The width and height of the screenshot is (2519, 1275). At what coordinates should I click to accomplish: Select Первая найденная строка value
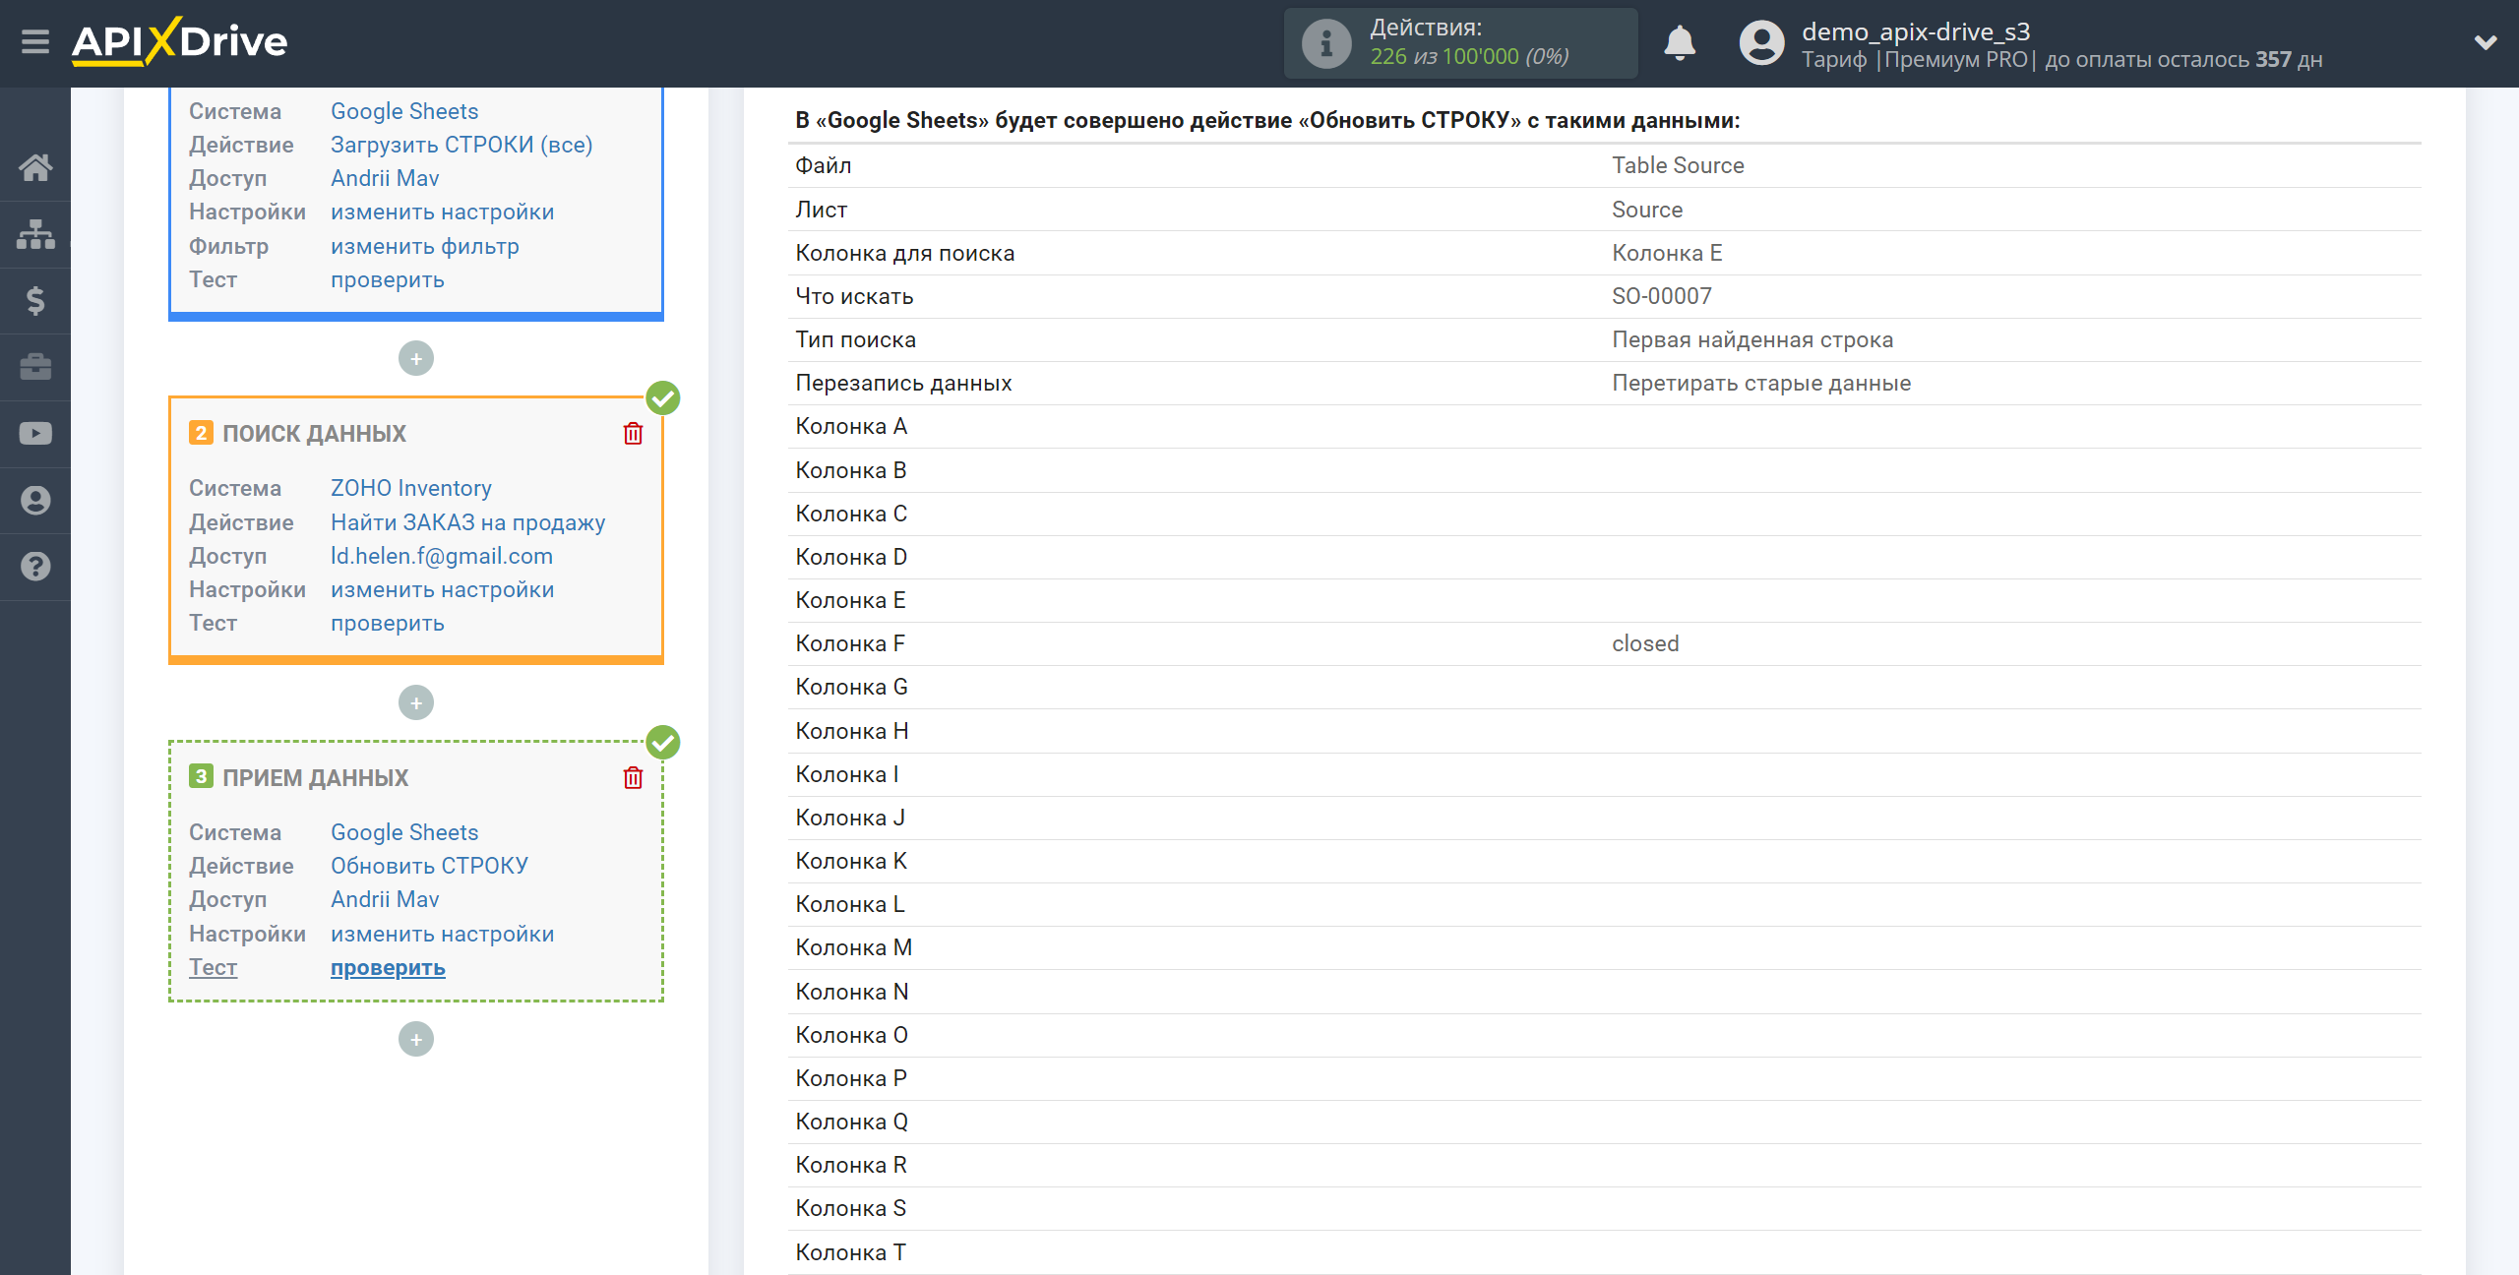click(1752, 339)
